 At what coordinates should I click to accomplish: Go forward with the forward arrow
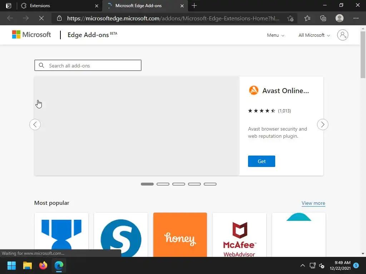(x=26, y=18)
